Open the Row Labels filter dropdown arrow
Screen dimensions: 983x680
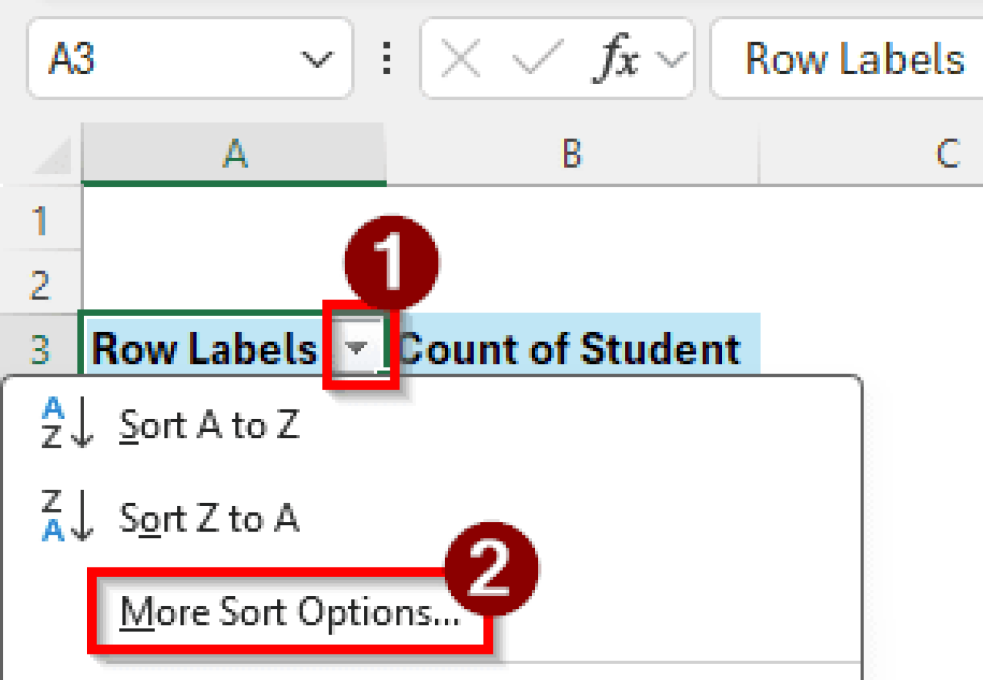pyautogui.click(x=356, y=348)
